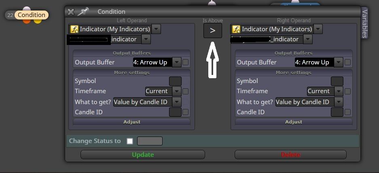The image size is (379, 173).
Task: Tick the checkbox beside right Timeframe
Action: tap(347, 92)
